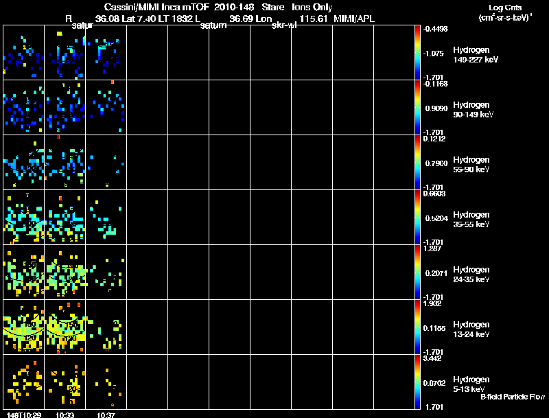This screenshot has height=418, width=549.
Task: Click the '2010-148' date in the title
Action: 234,8
